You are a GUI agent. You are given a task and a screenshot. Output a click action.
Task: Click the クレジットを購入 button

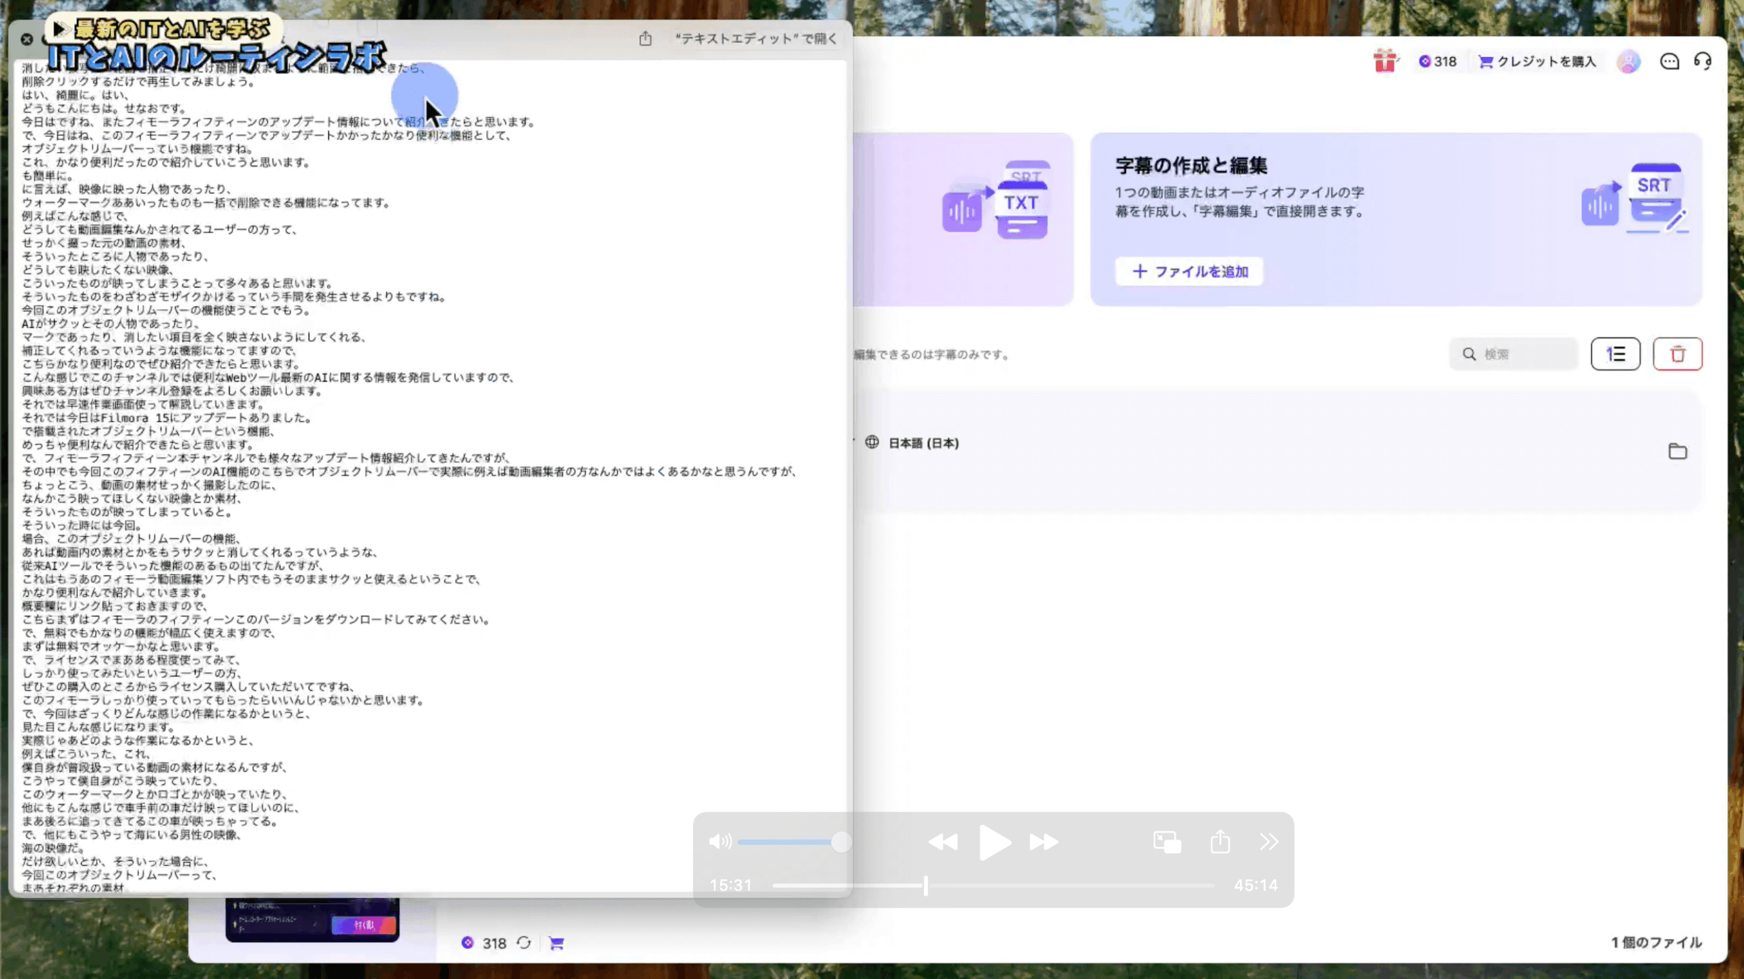pos(1537,61)
